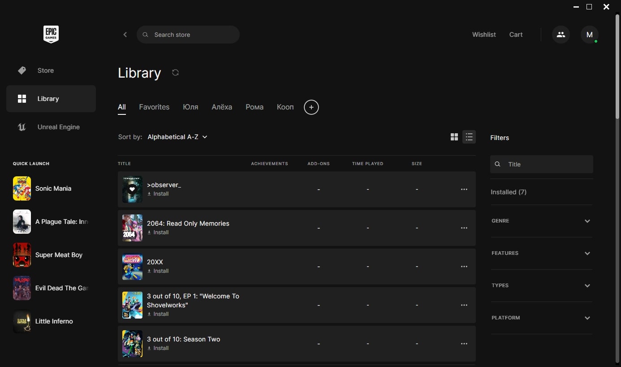Switch to list view
621x367 pixels.
click(469, 137)
